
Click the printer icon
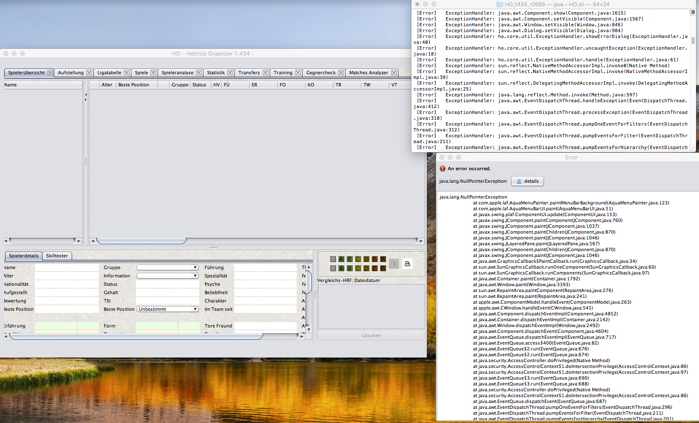click(x=407, y=264)
